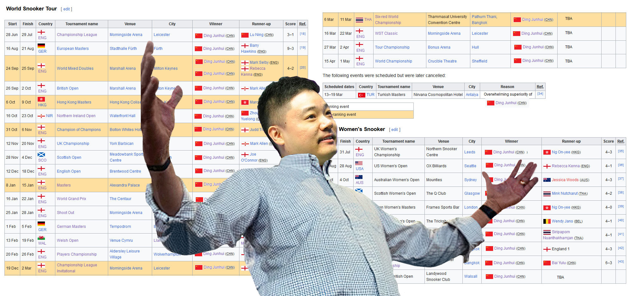Click the Australia flag beside Jessica Woods
This screenshot has width=637, height=296.
click(x=547, y=180)
